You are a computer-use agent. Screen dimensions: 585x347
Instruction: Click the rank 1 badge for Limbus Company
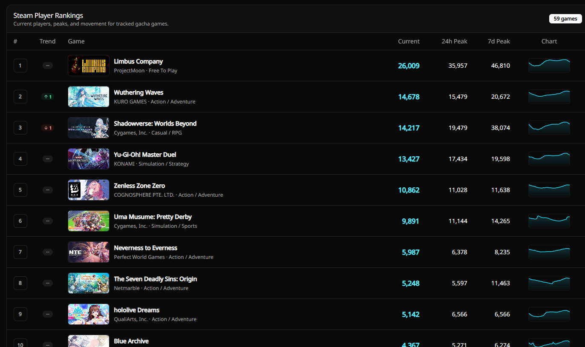tap(20, 66)
